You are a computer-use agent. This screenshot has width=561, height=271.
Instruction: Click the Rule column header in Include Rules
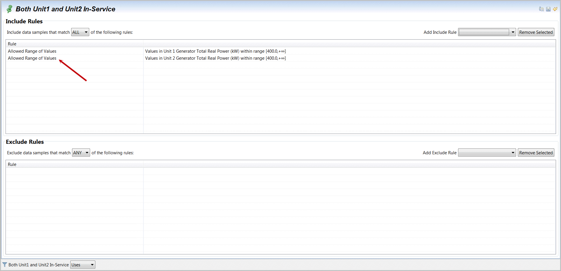point(12,44)
